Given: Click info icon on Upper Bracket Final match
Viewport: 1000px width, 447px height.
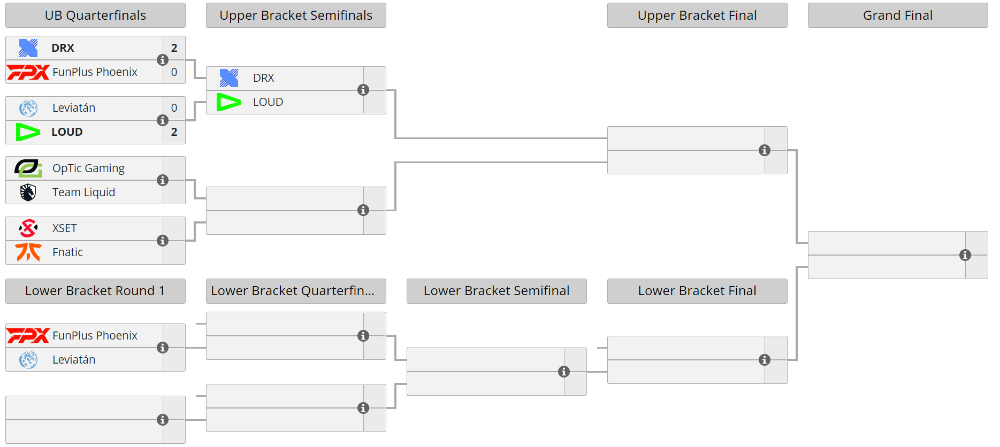Looking at the screenshot, I should pyautogui.click(x=765, y=150).
